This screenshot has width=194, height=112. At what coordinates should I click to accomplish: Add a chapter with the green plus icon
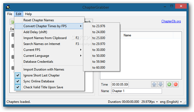(169, 84)
